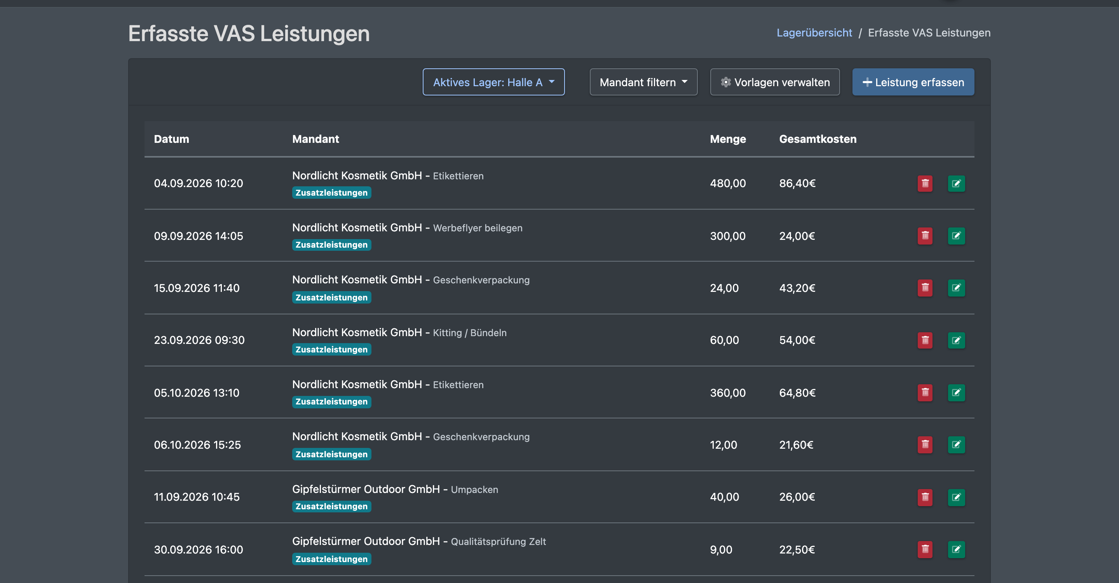Delete the 06.10.2026 Geschenkverpackung entry
The width and height of the screenshot is (1119, 583).
tap(925, 445)
